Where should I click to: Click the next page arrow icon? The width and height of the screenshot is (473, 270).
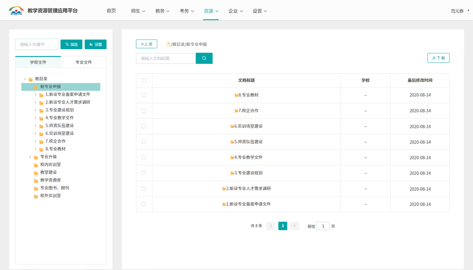click(294, 226)
